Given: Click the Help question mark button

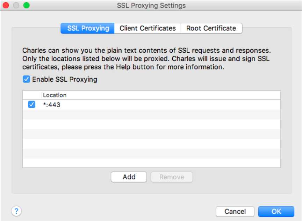Looking at the screenshot, I should pos(16,211).
